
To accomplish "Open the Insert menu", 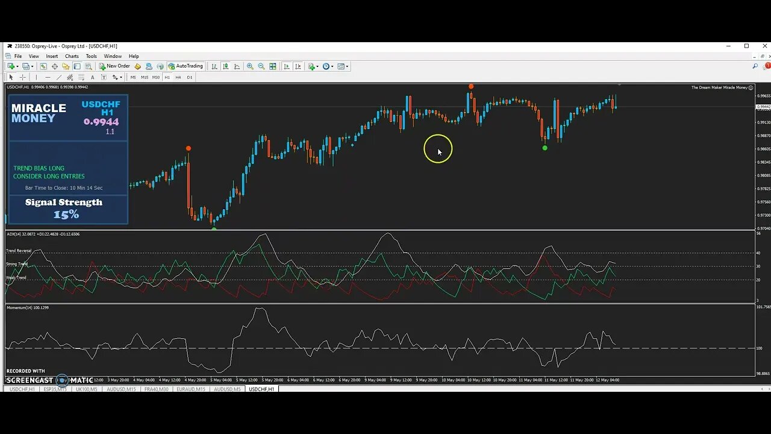I will [x=52, y=56].
